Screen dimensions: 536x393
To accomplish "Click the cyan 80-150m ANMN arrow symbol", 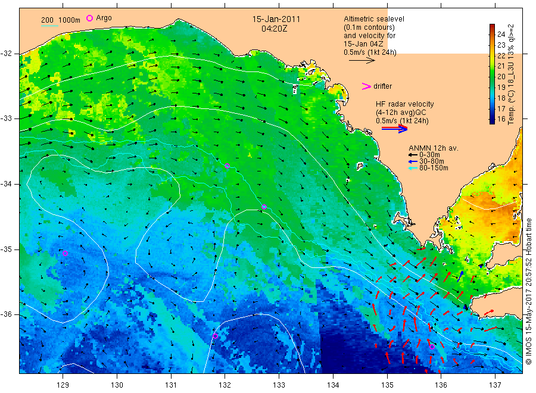I will tap(413, 168).
